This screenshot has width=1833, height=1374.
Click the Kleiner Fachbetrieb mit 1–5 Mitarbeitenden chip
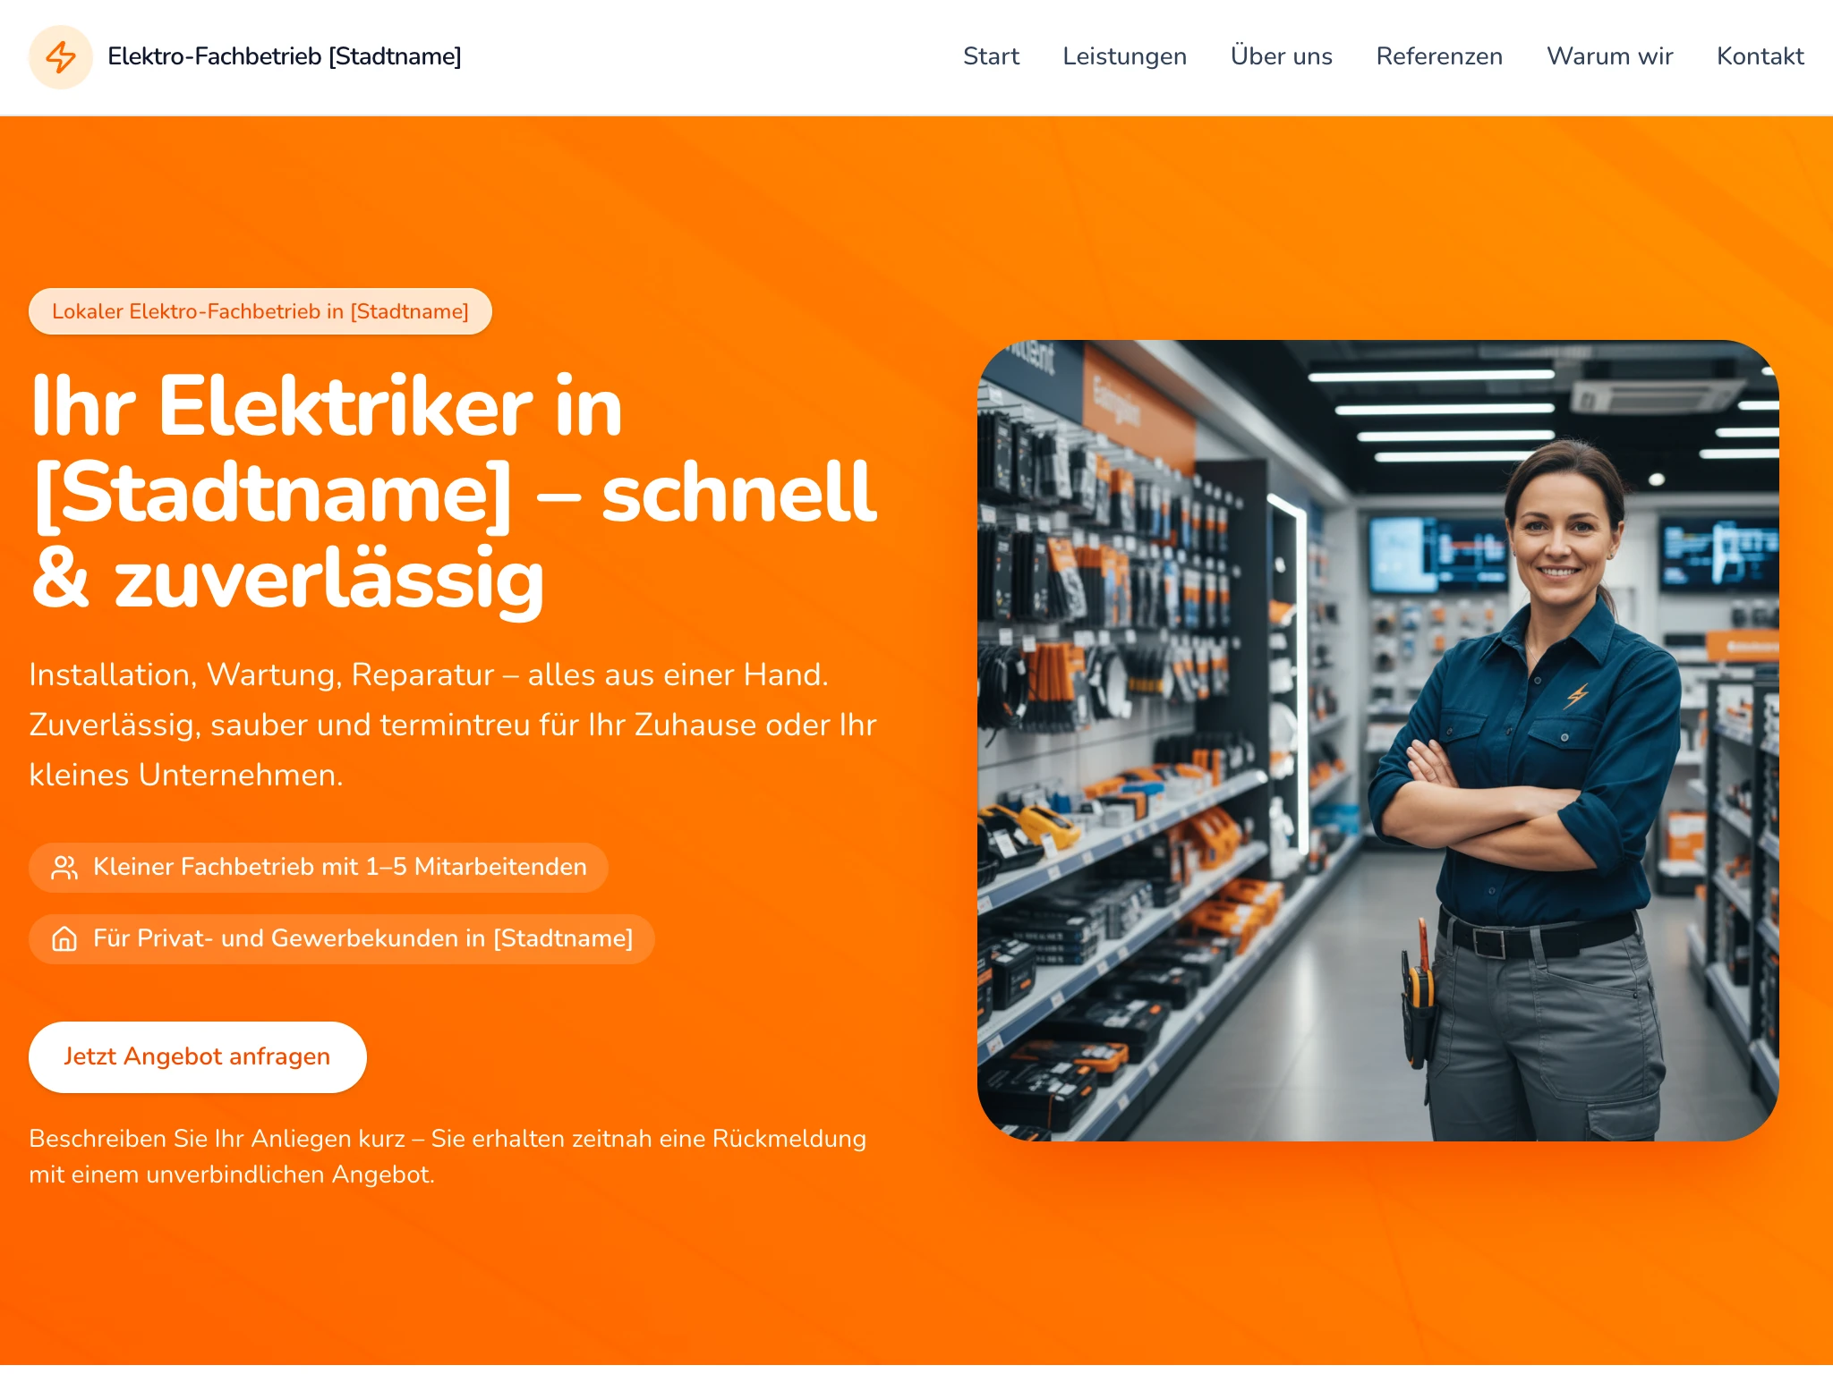[319, 868]
